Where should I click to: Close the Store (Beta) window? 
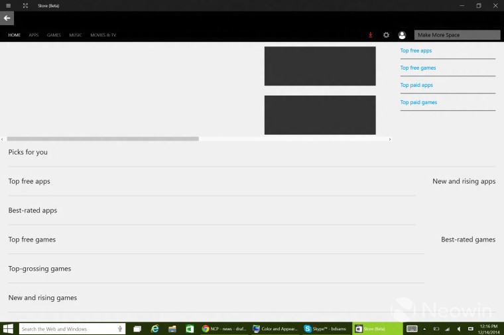tap(495, 5)
